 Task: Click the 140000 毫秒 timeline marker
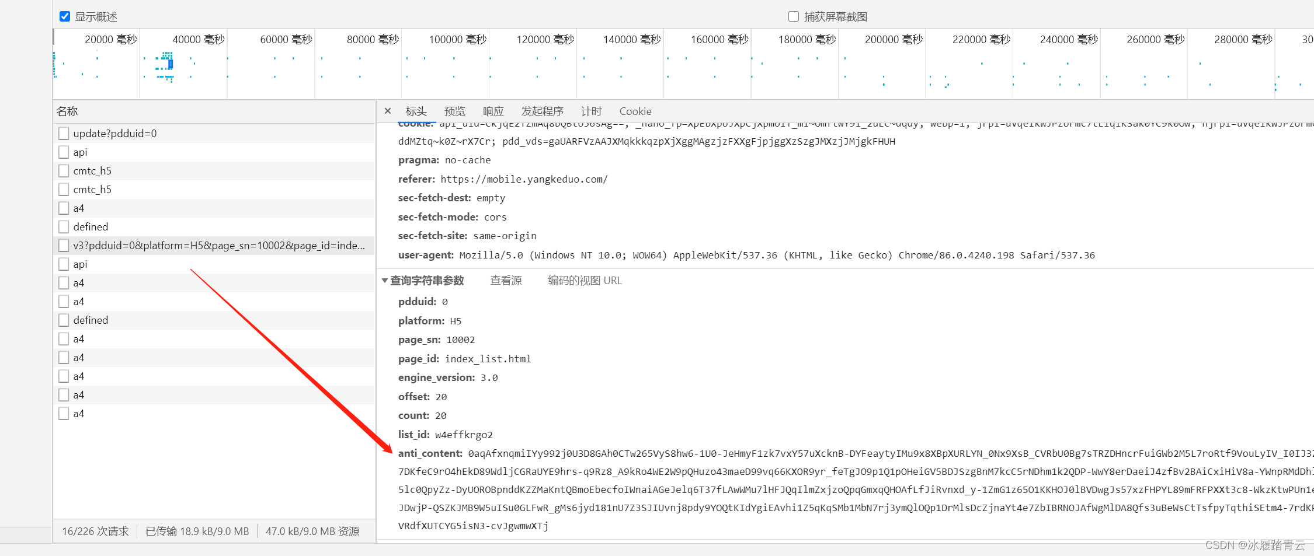point(632,39)
